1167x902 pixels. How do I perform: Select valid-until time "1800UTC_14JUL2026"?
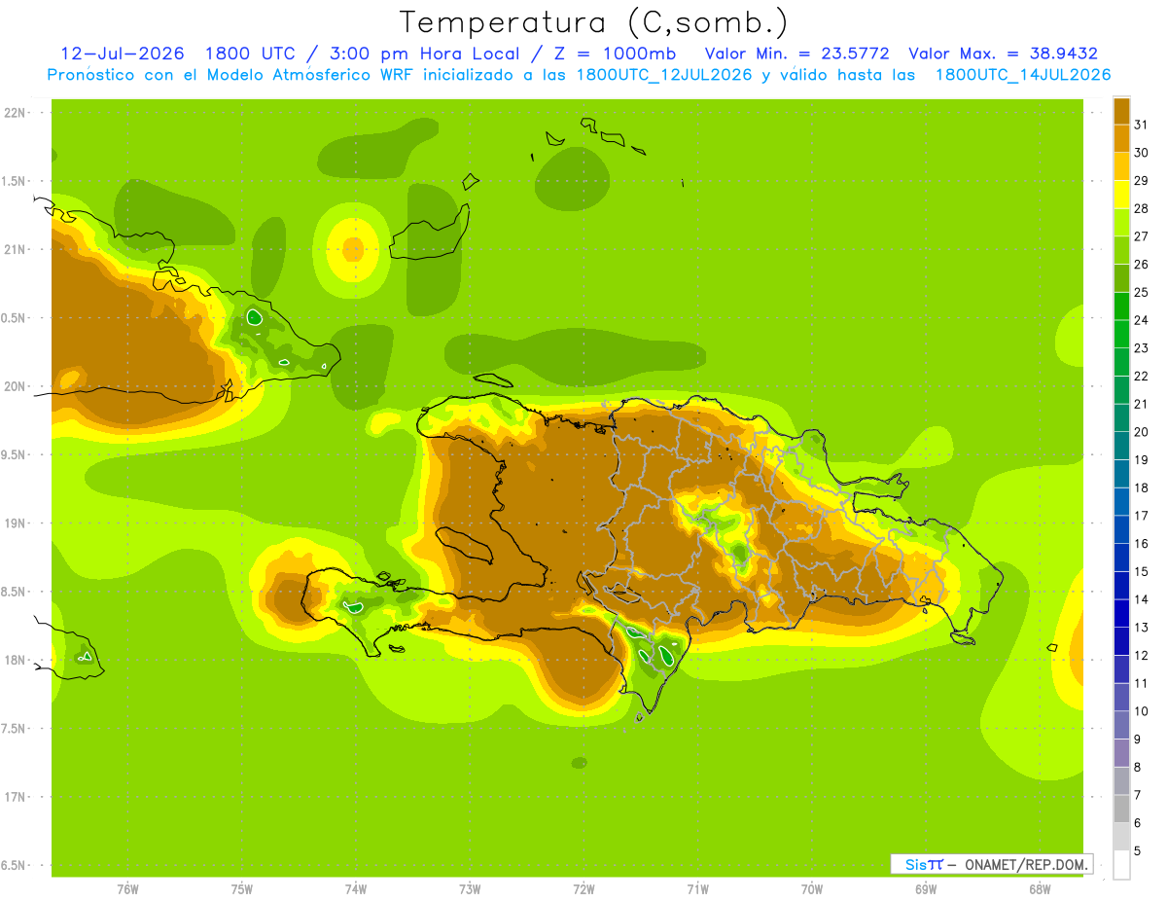1023,75
